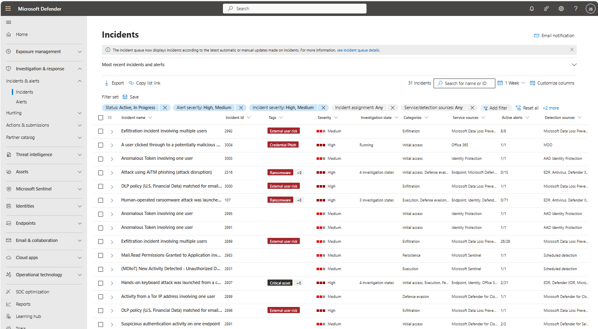The height and width of the screenshot is (329, 598).
Task: Check the select-all incidents checkbox
Action: click(101, 118)
